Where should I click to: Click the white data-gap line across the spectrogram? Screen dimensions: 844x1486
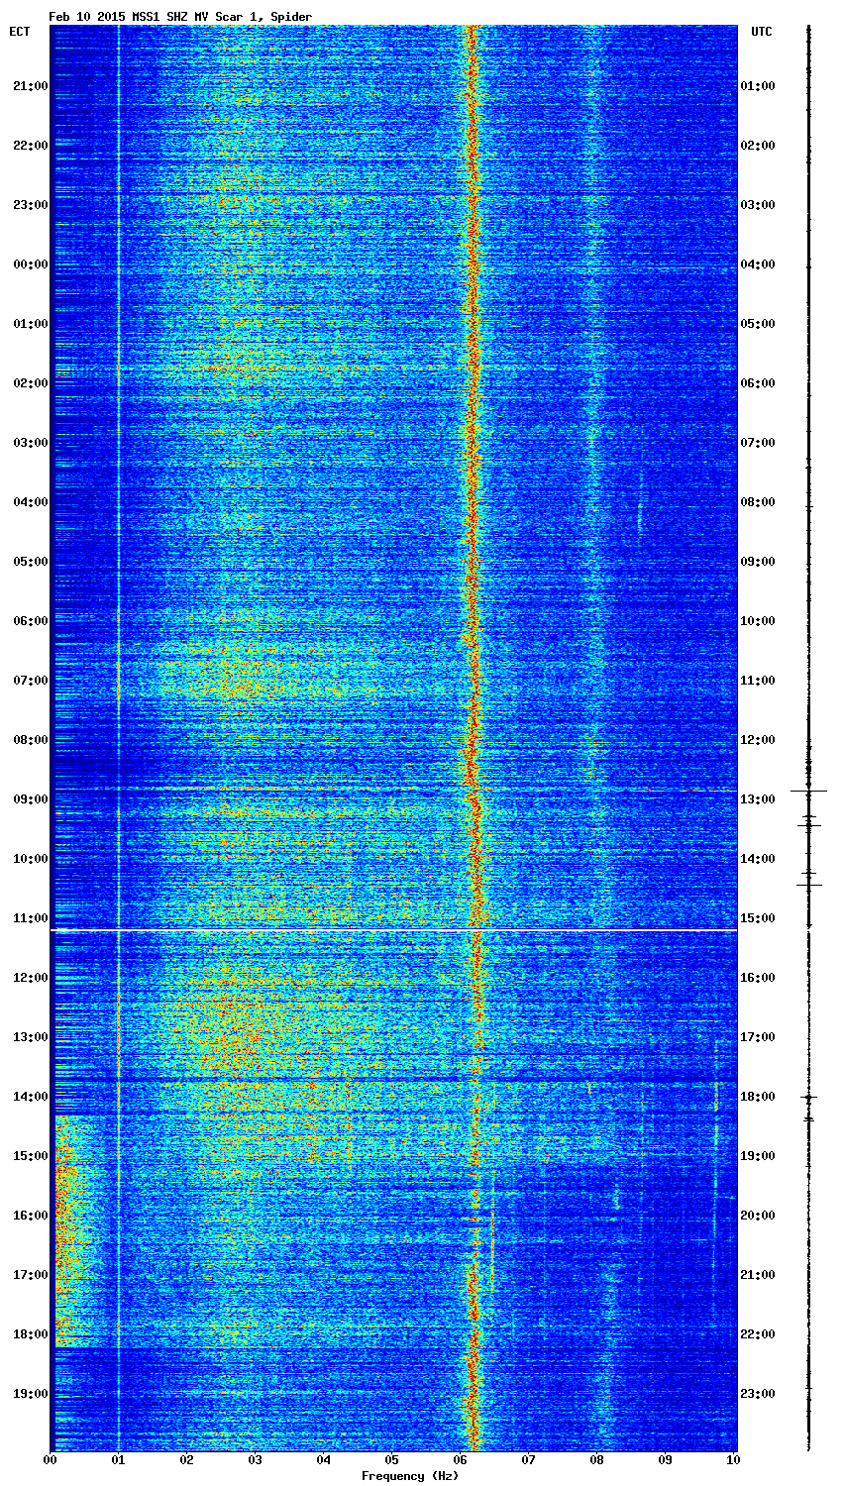click(394, 930)
